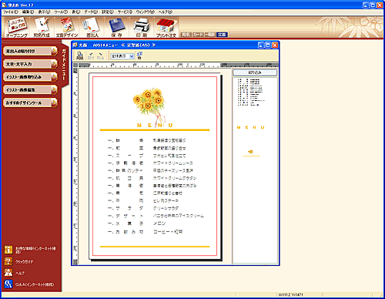Screen dimensions: 385x299
Task: Open the プリント注文 shop icon
Action: click(x=166, y=27)
